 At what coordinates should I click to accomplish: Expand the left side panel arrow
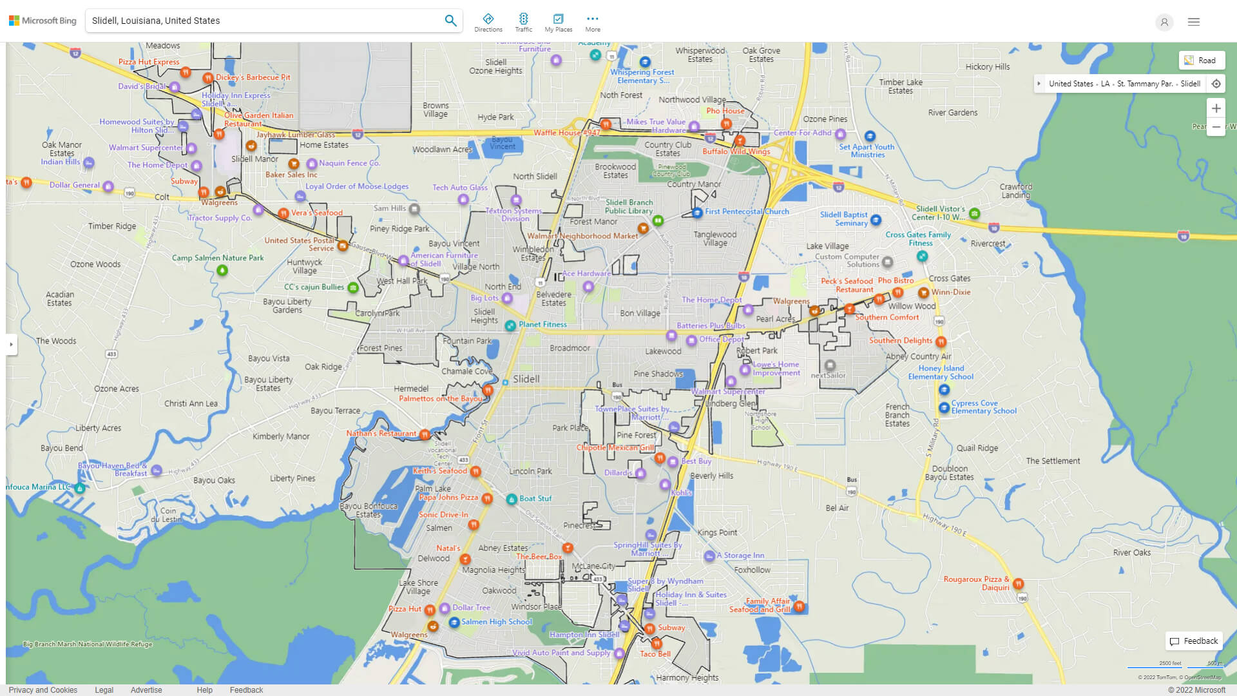pos(11,344)
